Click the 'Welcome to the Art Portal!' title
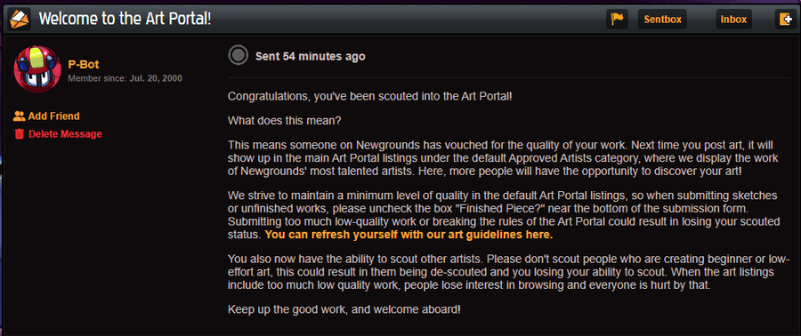This screenshot has width=801, height=336. [x=125, y=20]
